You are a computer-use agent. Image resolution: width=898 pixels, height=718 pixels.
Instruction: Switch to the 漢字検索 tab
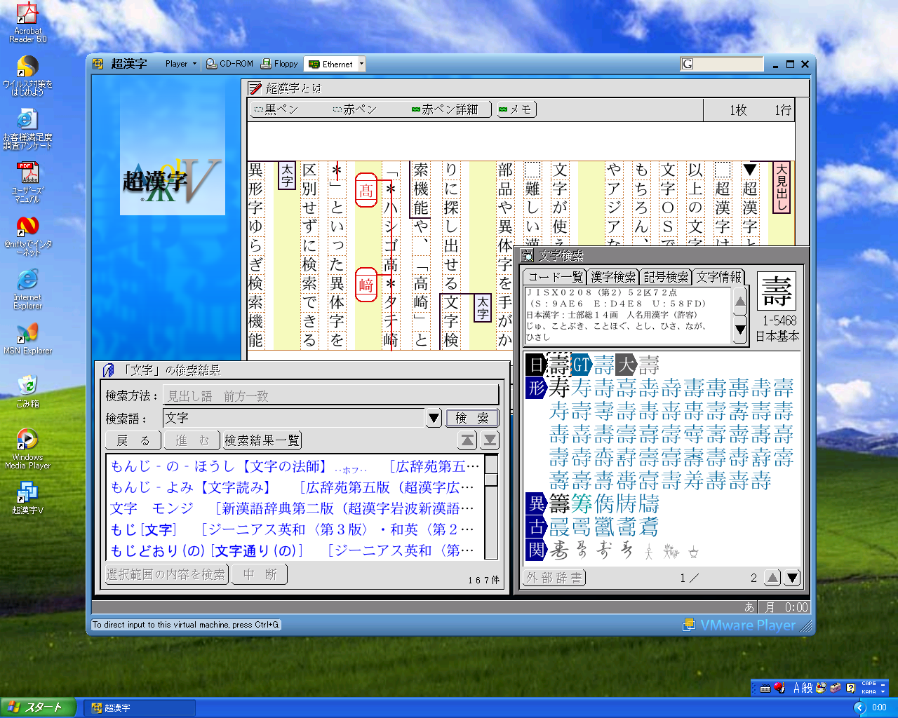tap(613, 277)
